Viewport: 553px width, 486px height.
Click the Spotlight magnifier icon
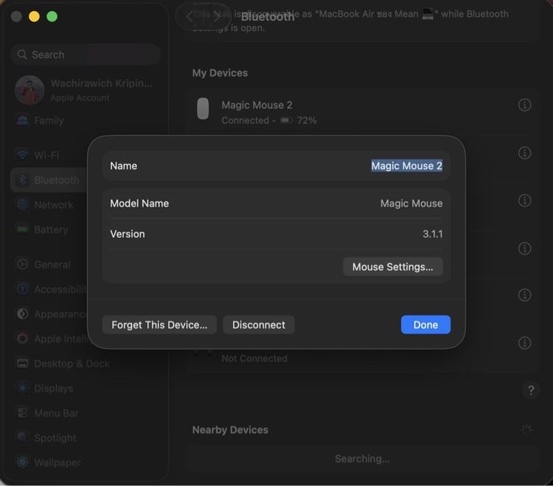(23, 437)
